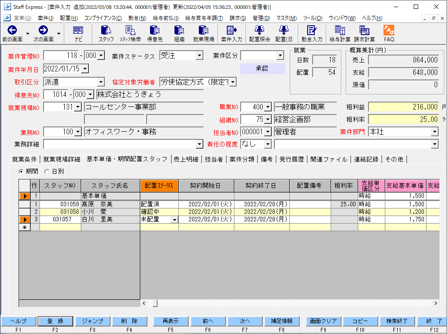Viewport: 447px width, 334px height.
Task: Open 配置照会 placement inquiry icon
Action: [x=259, y=33]
